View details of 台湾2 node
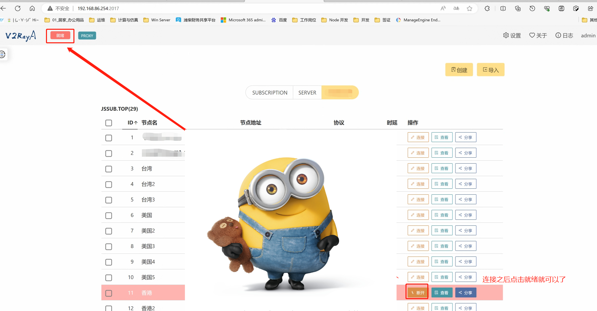 click(442, 184)
